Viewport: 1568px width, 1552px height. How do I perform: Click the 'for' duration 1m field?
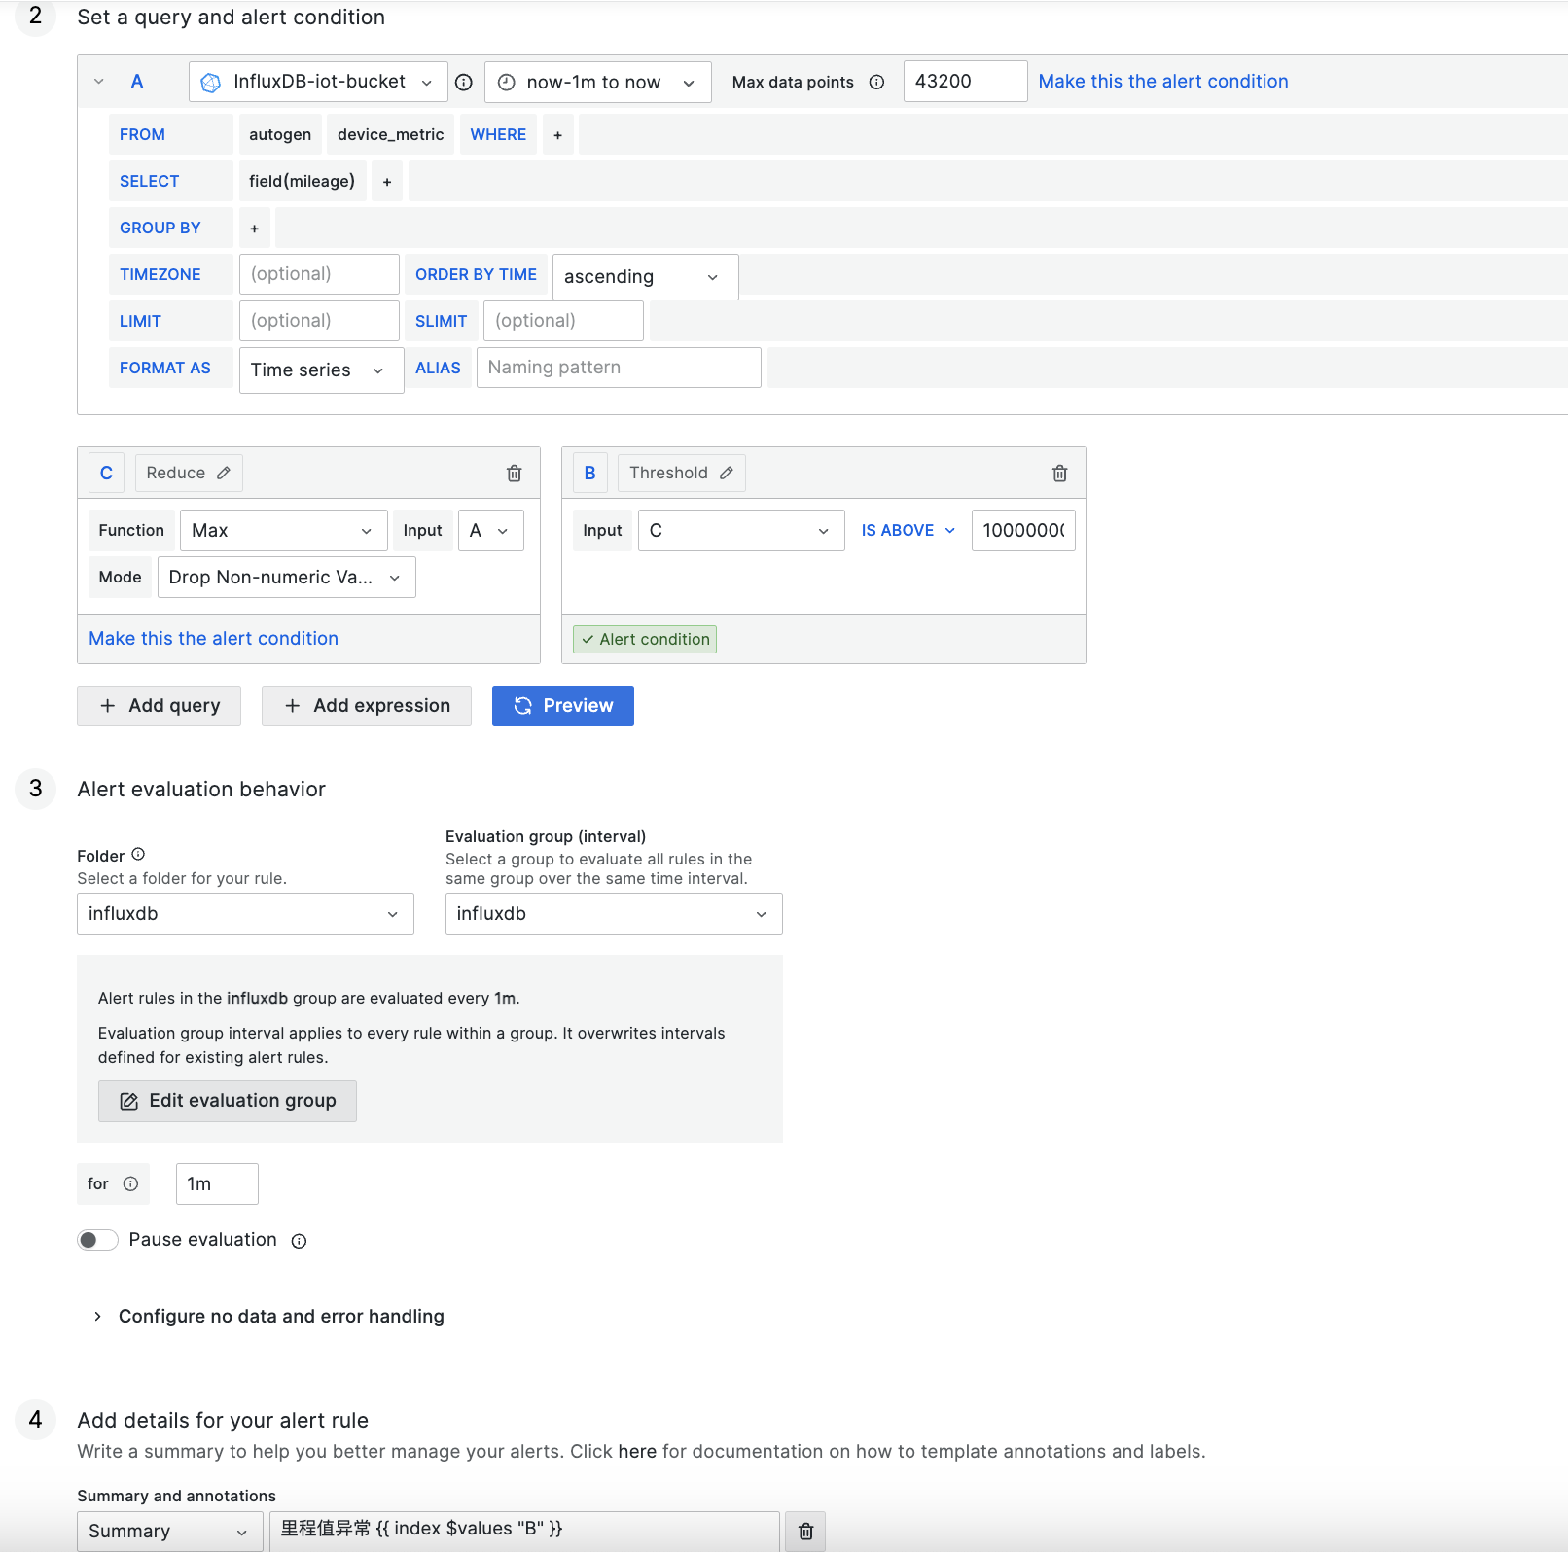(x=217, y=1184)
